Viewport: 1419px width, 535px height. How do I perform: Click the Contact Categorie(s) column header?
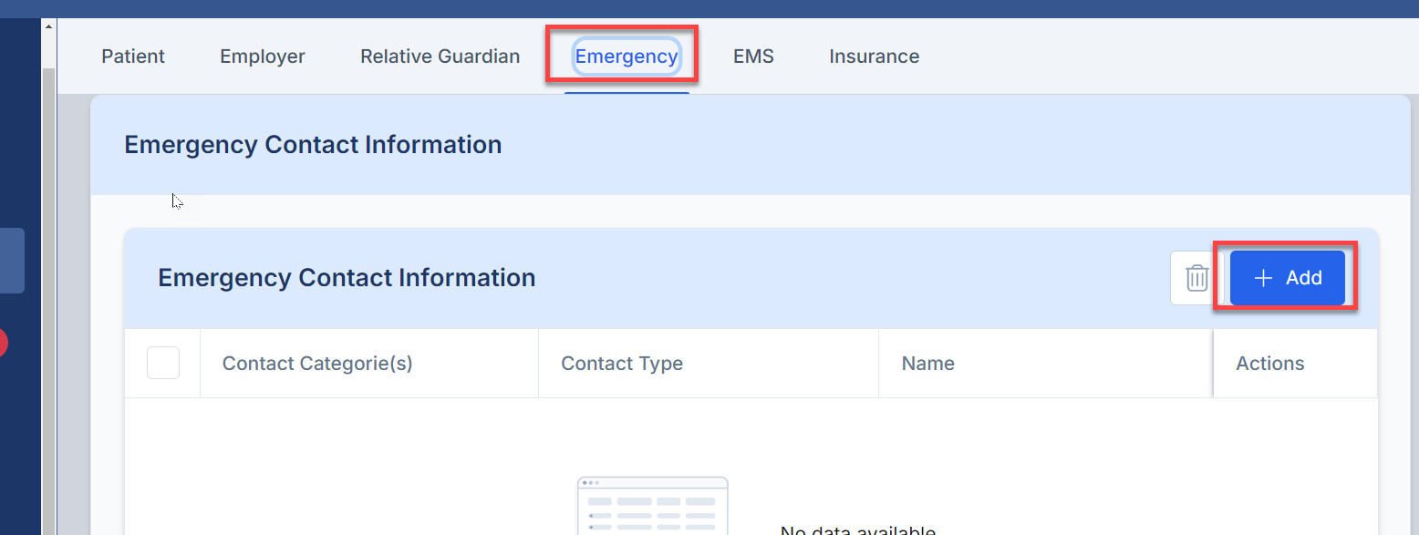click(x=317, y=364)
